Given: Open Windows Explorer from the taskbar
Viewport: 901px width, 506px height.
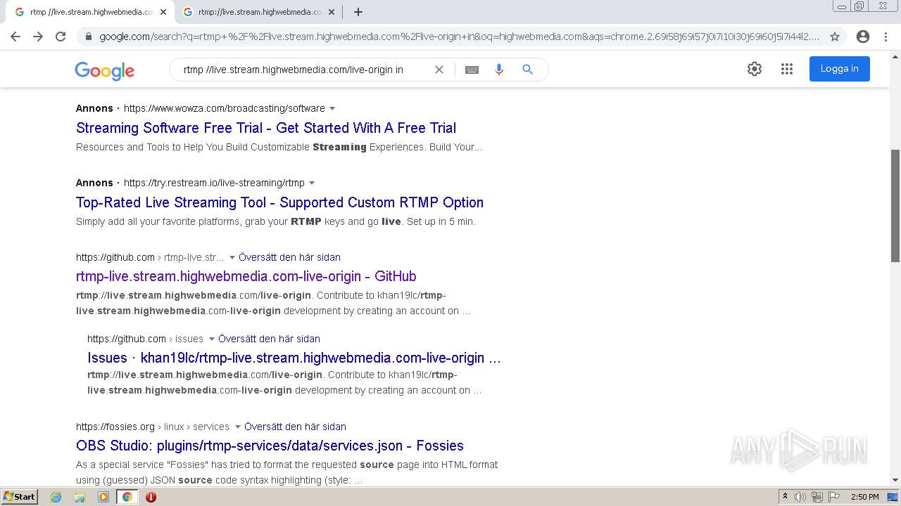Looking at the screenshot, I should click(80, 497).
